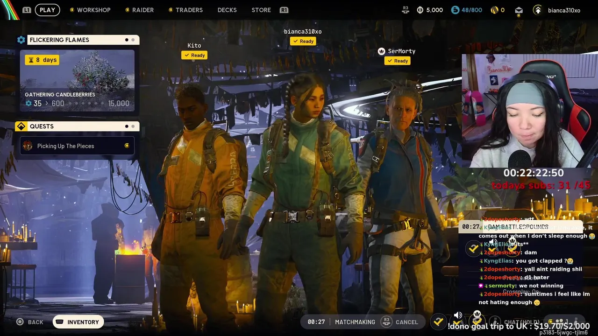Cancel matchmaking
This screenshot has height=336, width=598.
407,322
